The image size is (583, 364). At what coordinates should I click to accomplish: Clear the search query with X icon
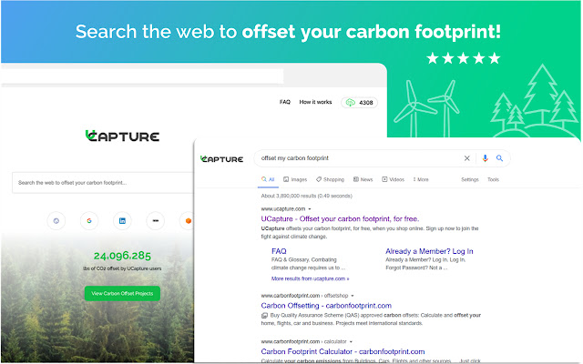click(467, 158)
